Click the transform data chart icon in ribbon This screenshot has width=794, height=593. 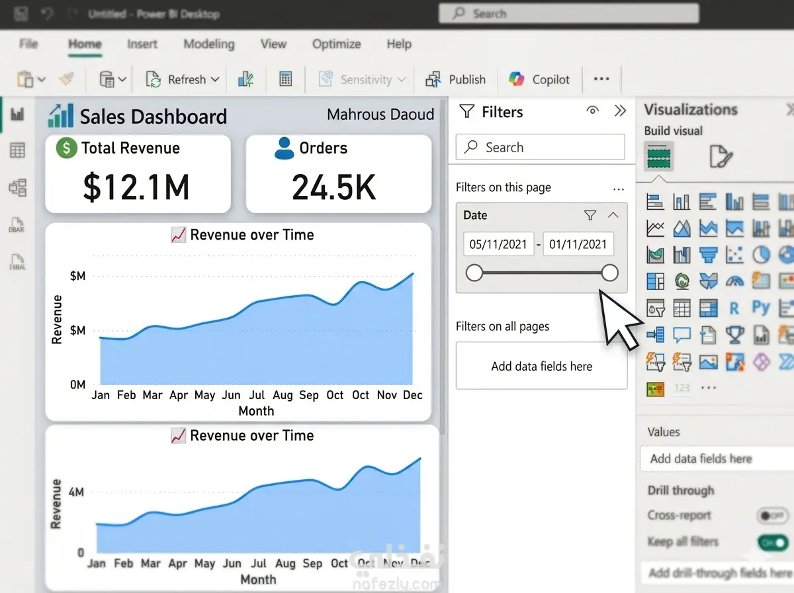coord(245,79)
